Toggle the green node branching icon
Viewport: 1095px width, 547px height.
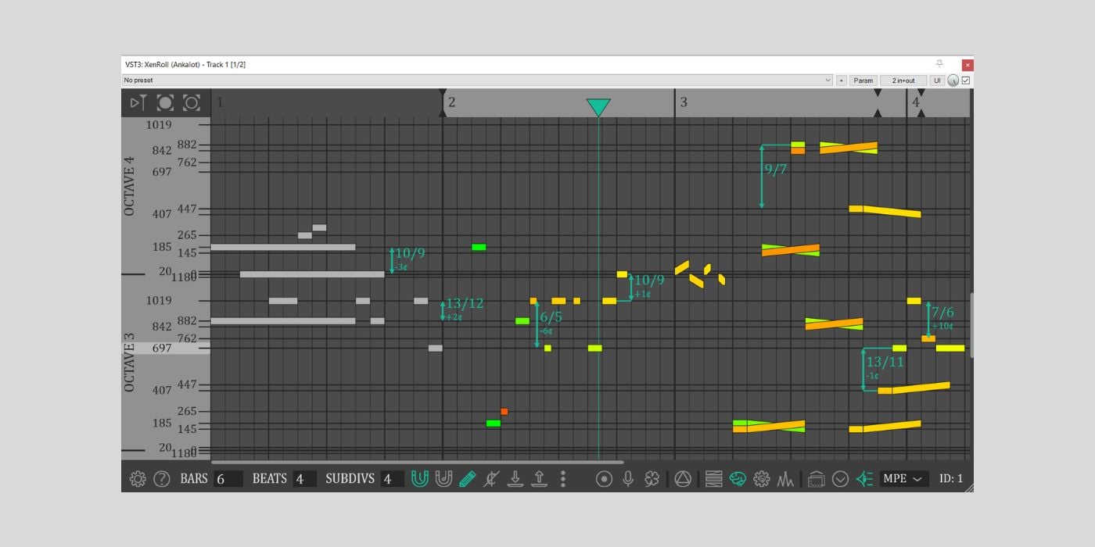click(864, 479)
